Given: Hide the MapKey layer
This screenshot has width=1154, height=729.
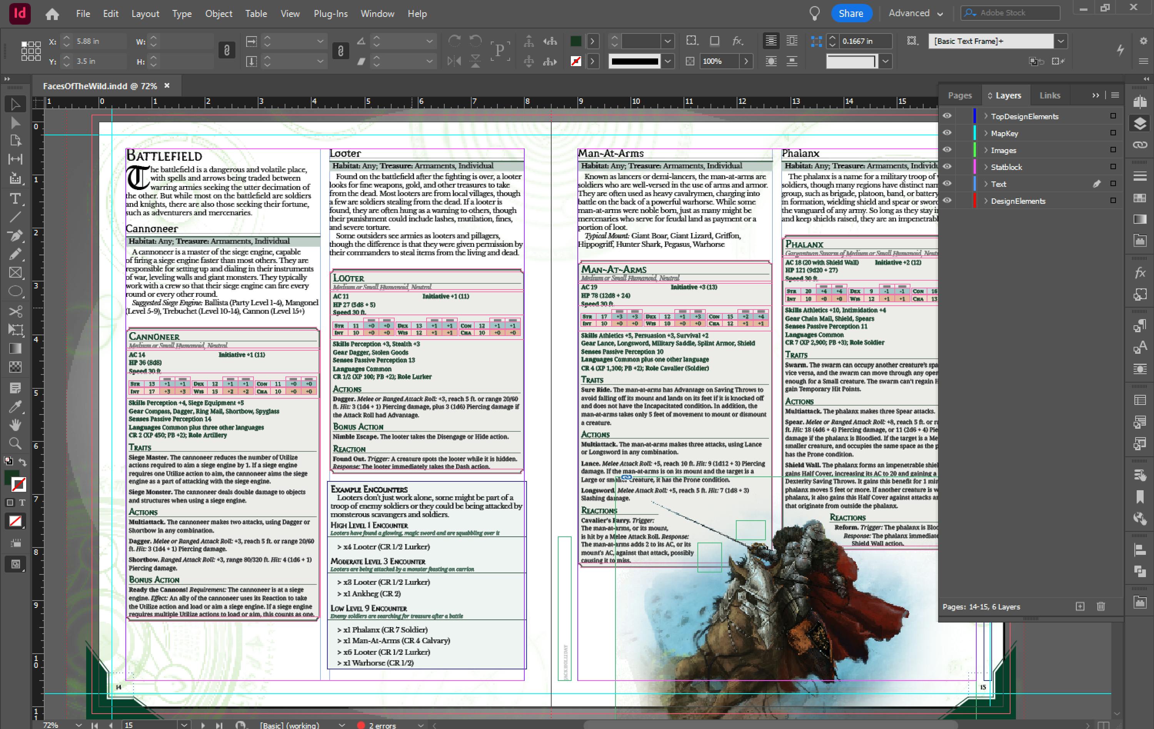Looking at the screenshot, I should click(947, 133).
